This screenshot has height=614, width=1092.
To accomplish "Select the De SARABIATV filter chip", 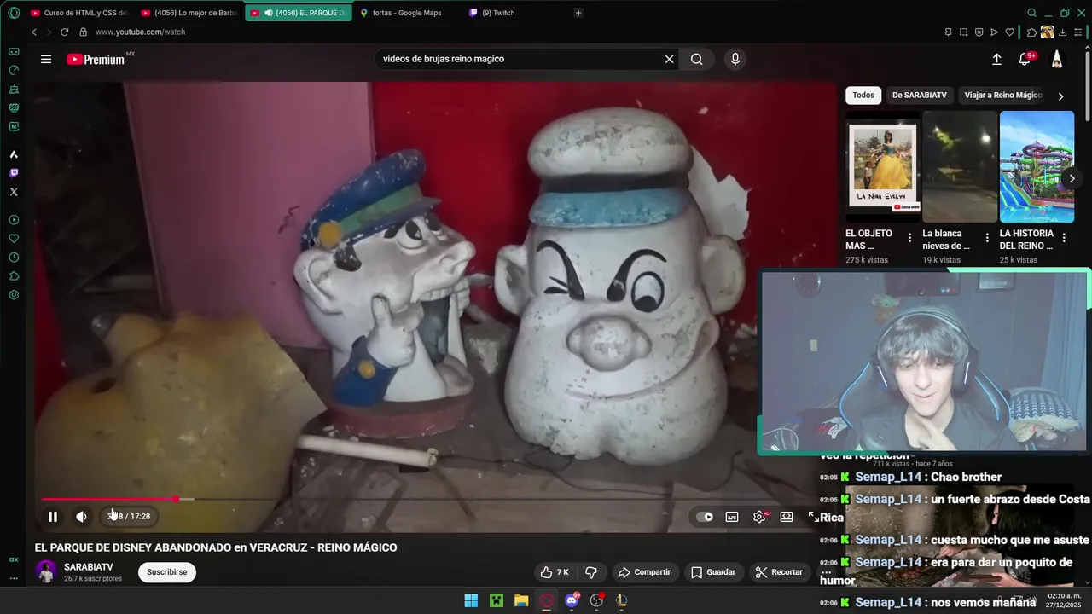I will [920, 96].
